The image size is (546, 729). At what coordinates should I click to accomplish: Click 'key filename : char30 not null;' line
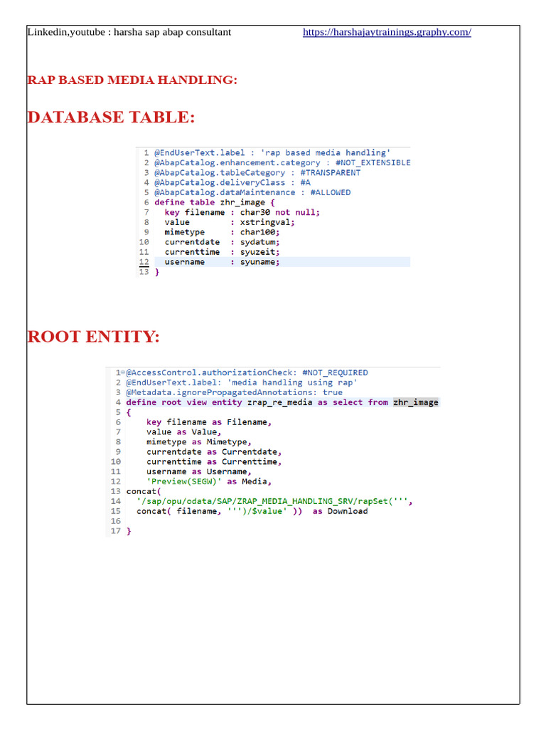coord(242,212)
